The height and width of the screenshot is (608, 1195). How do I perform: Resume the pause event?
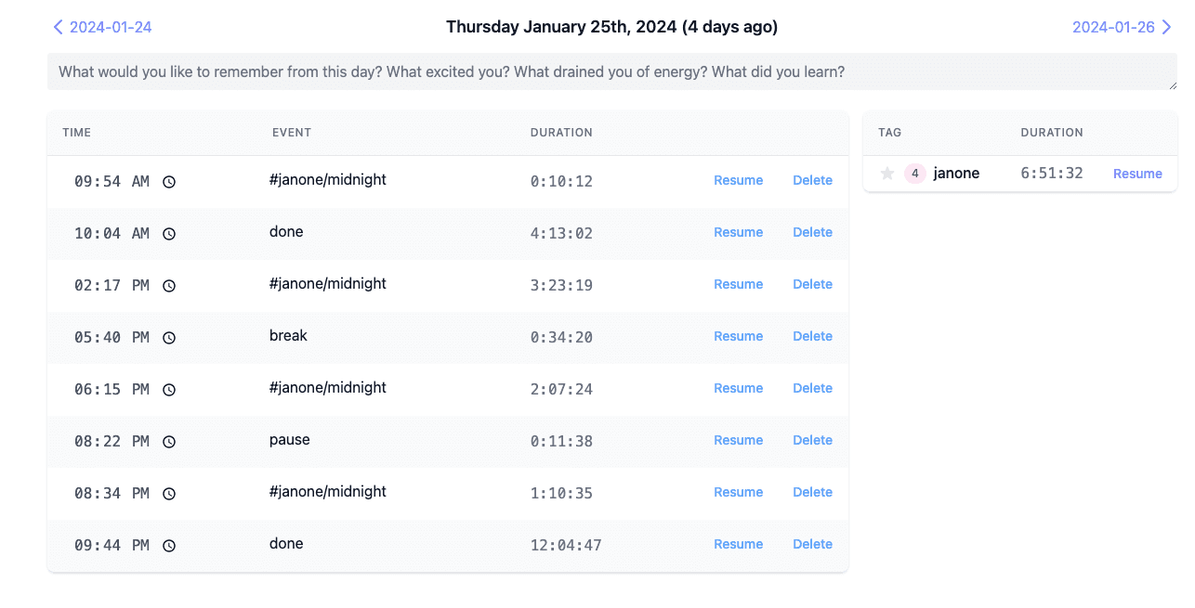pyautogui.click(x=738, y=440)
